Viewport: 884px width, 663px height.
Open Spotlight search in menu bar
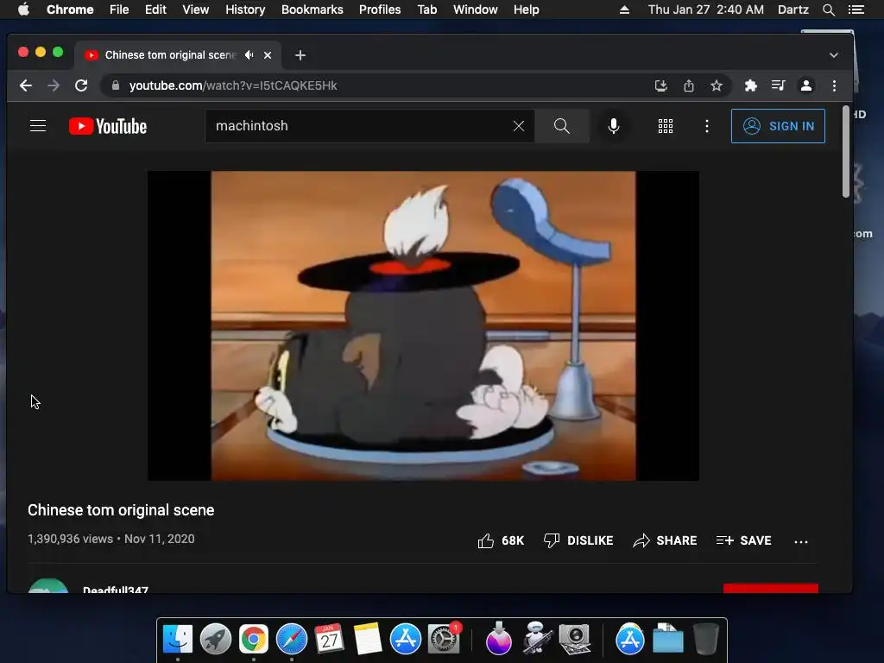[828, 9]
